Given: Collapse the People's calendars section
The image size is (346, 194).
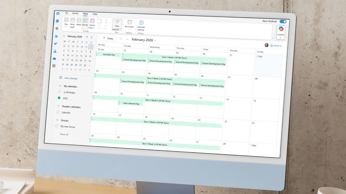Looking at the screenshot, I should [x=59, y=106].
